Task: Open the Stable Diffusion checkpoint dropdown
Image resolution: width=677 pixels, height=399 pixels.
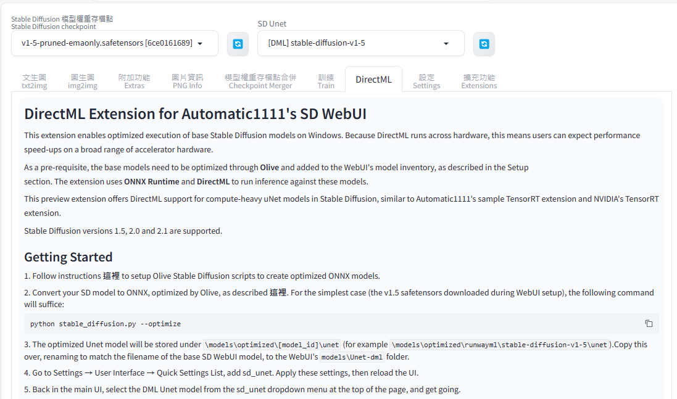Action: pyautogui.click(x=114, y=43)
